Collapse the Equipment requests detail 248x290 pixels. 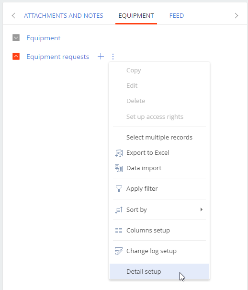[16, 57]
